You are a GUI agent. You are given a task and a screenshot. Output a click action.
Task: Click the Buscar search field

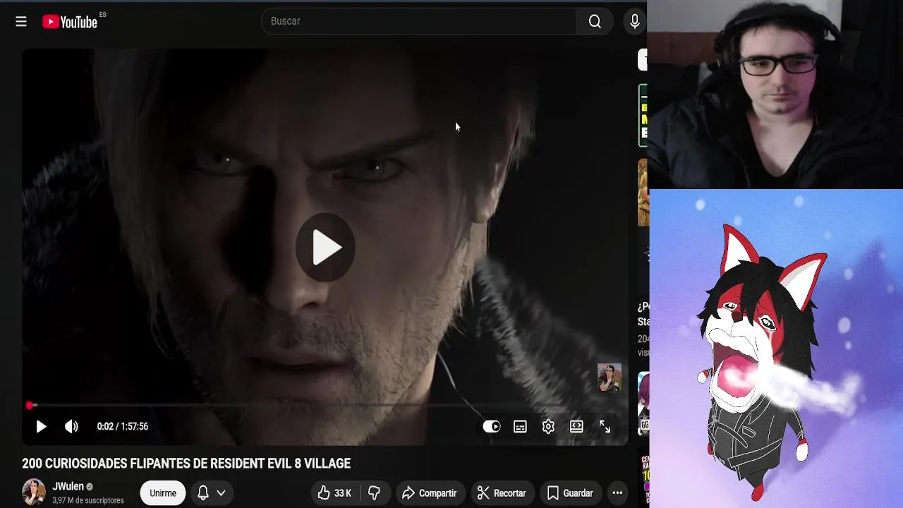419,21
